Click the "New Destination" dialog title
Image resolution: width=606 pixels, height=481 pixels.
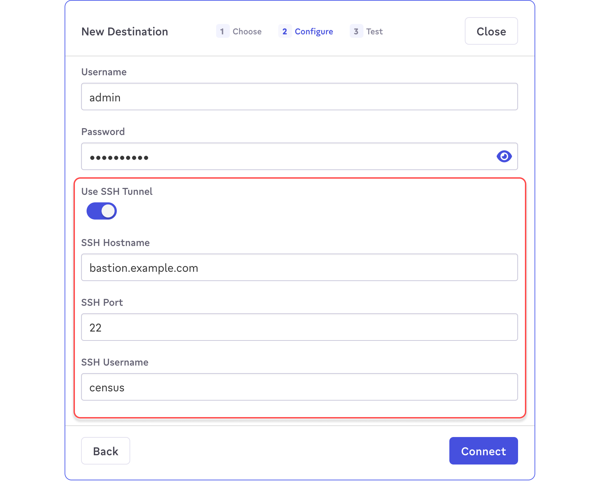(125, 32)
